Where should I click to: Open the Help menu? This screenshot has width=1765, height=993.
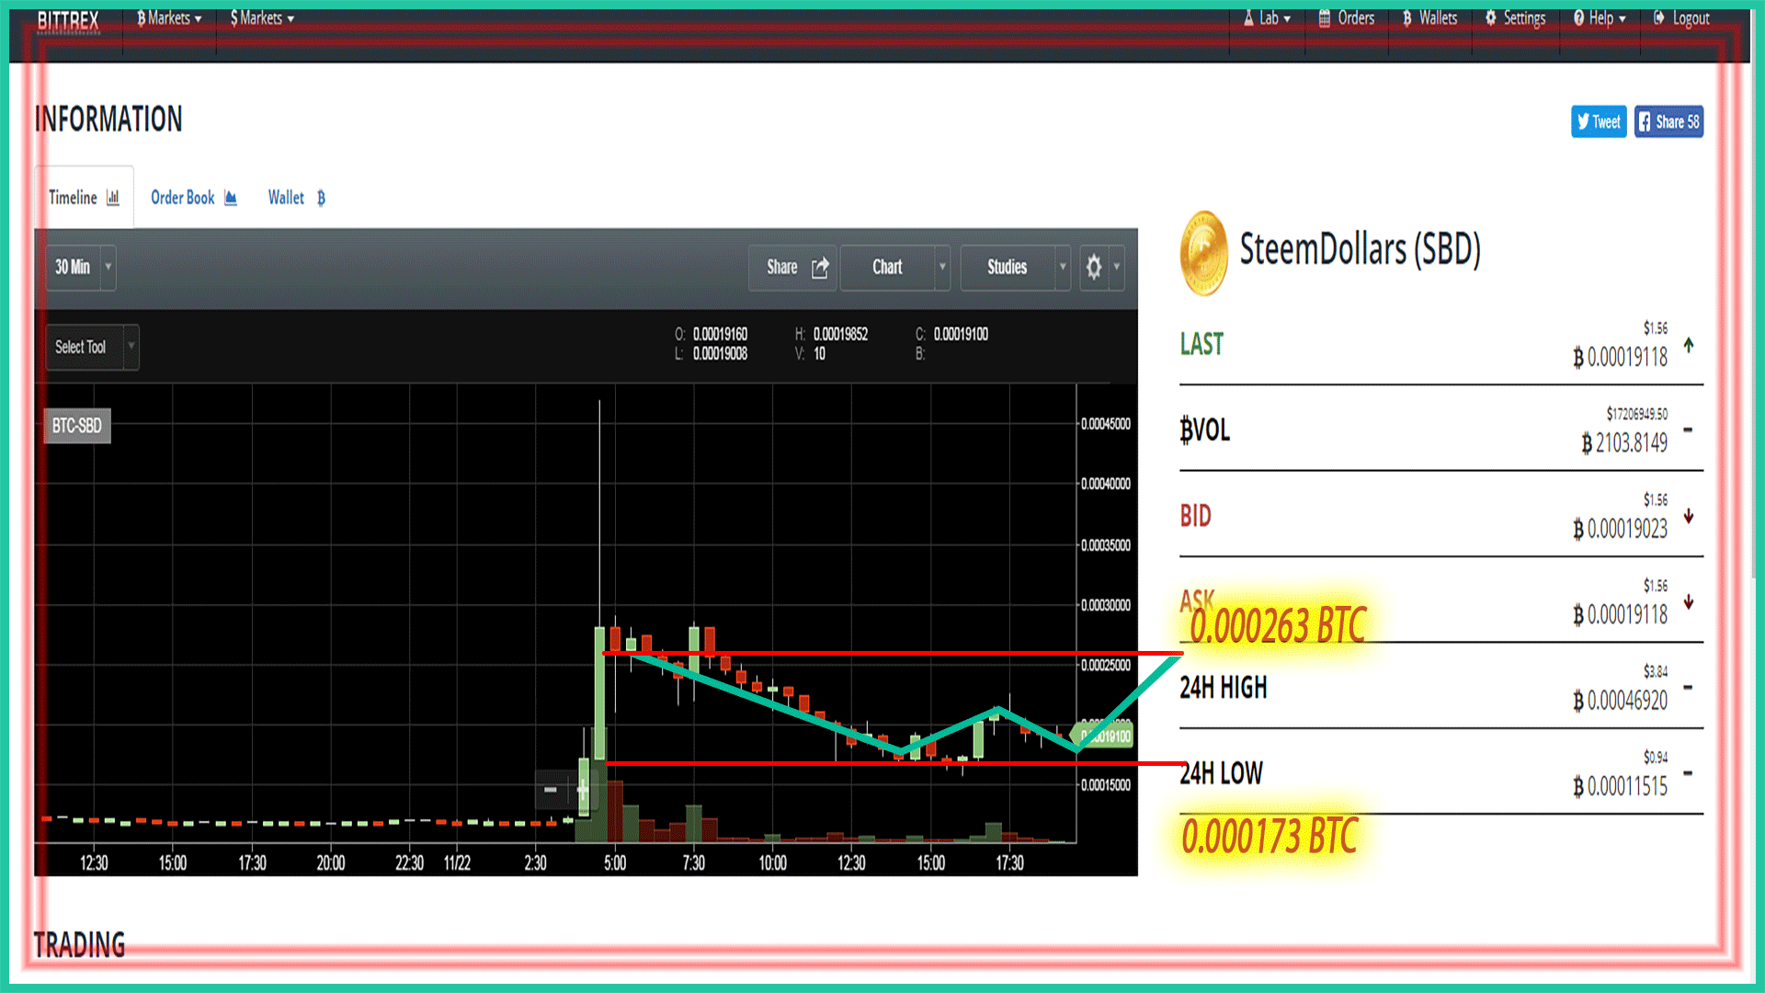pyautogui.click(x=1600, y=18)
